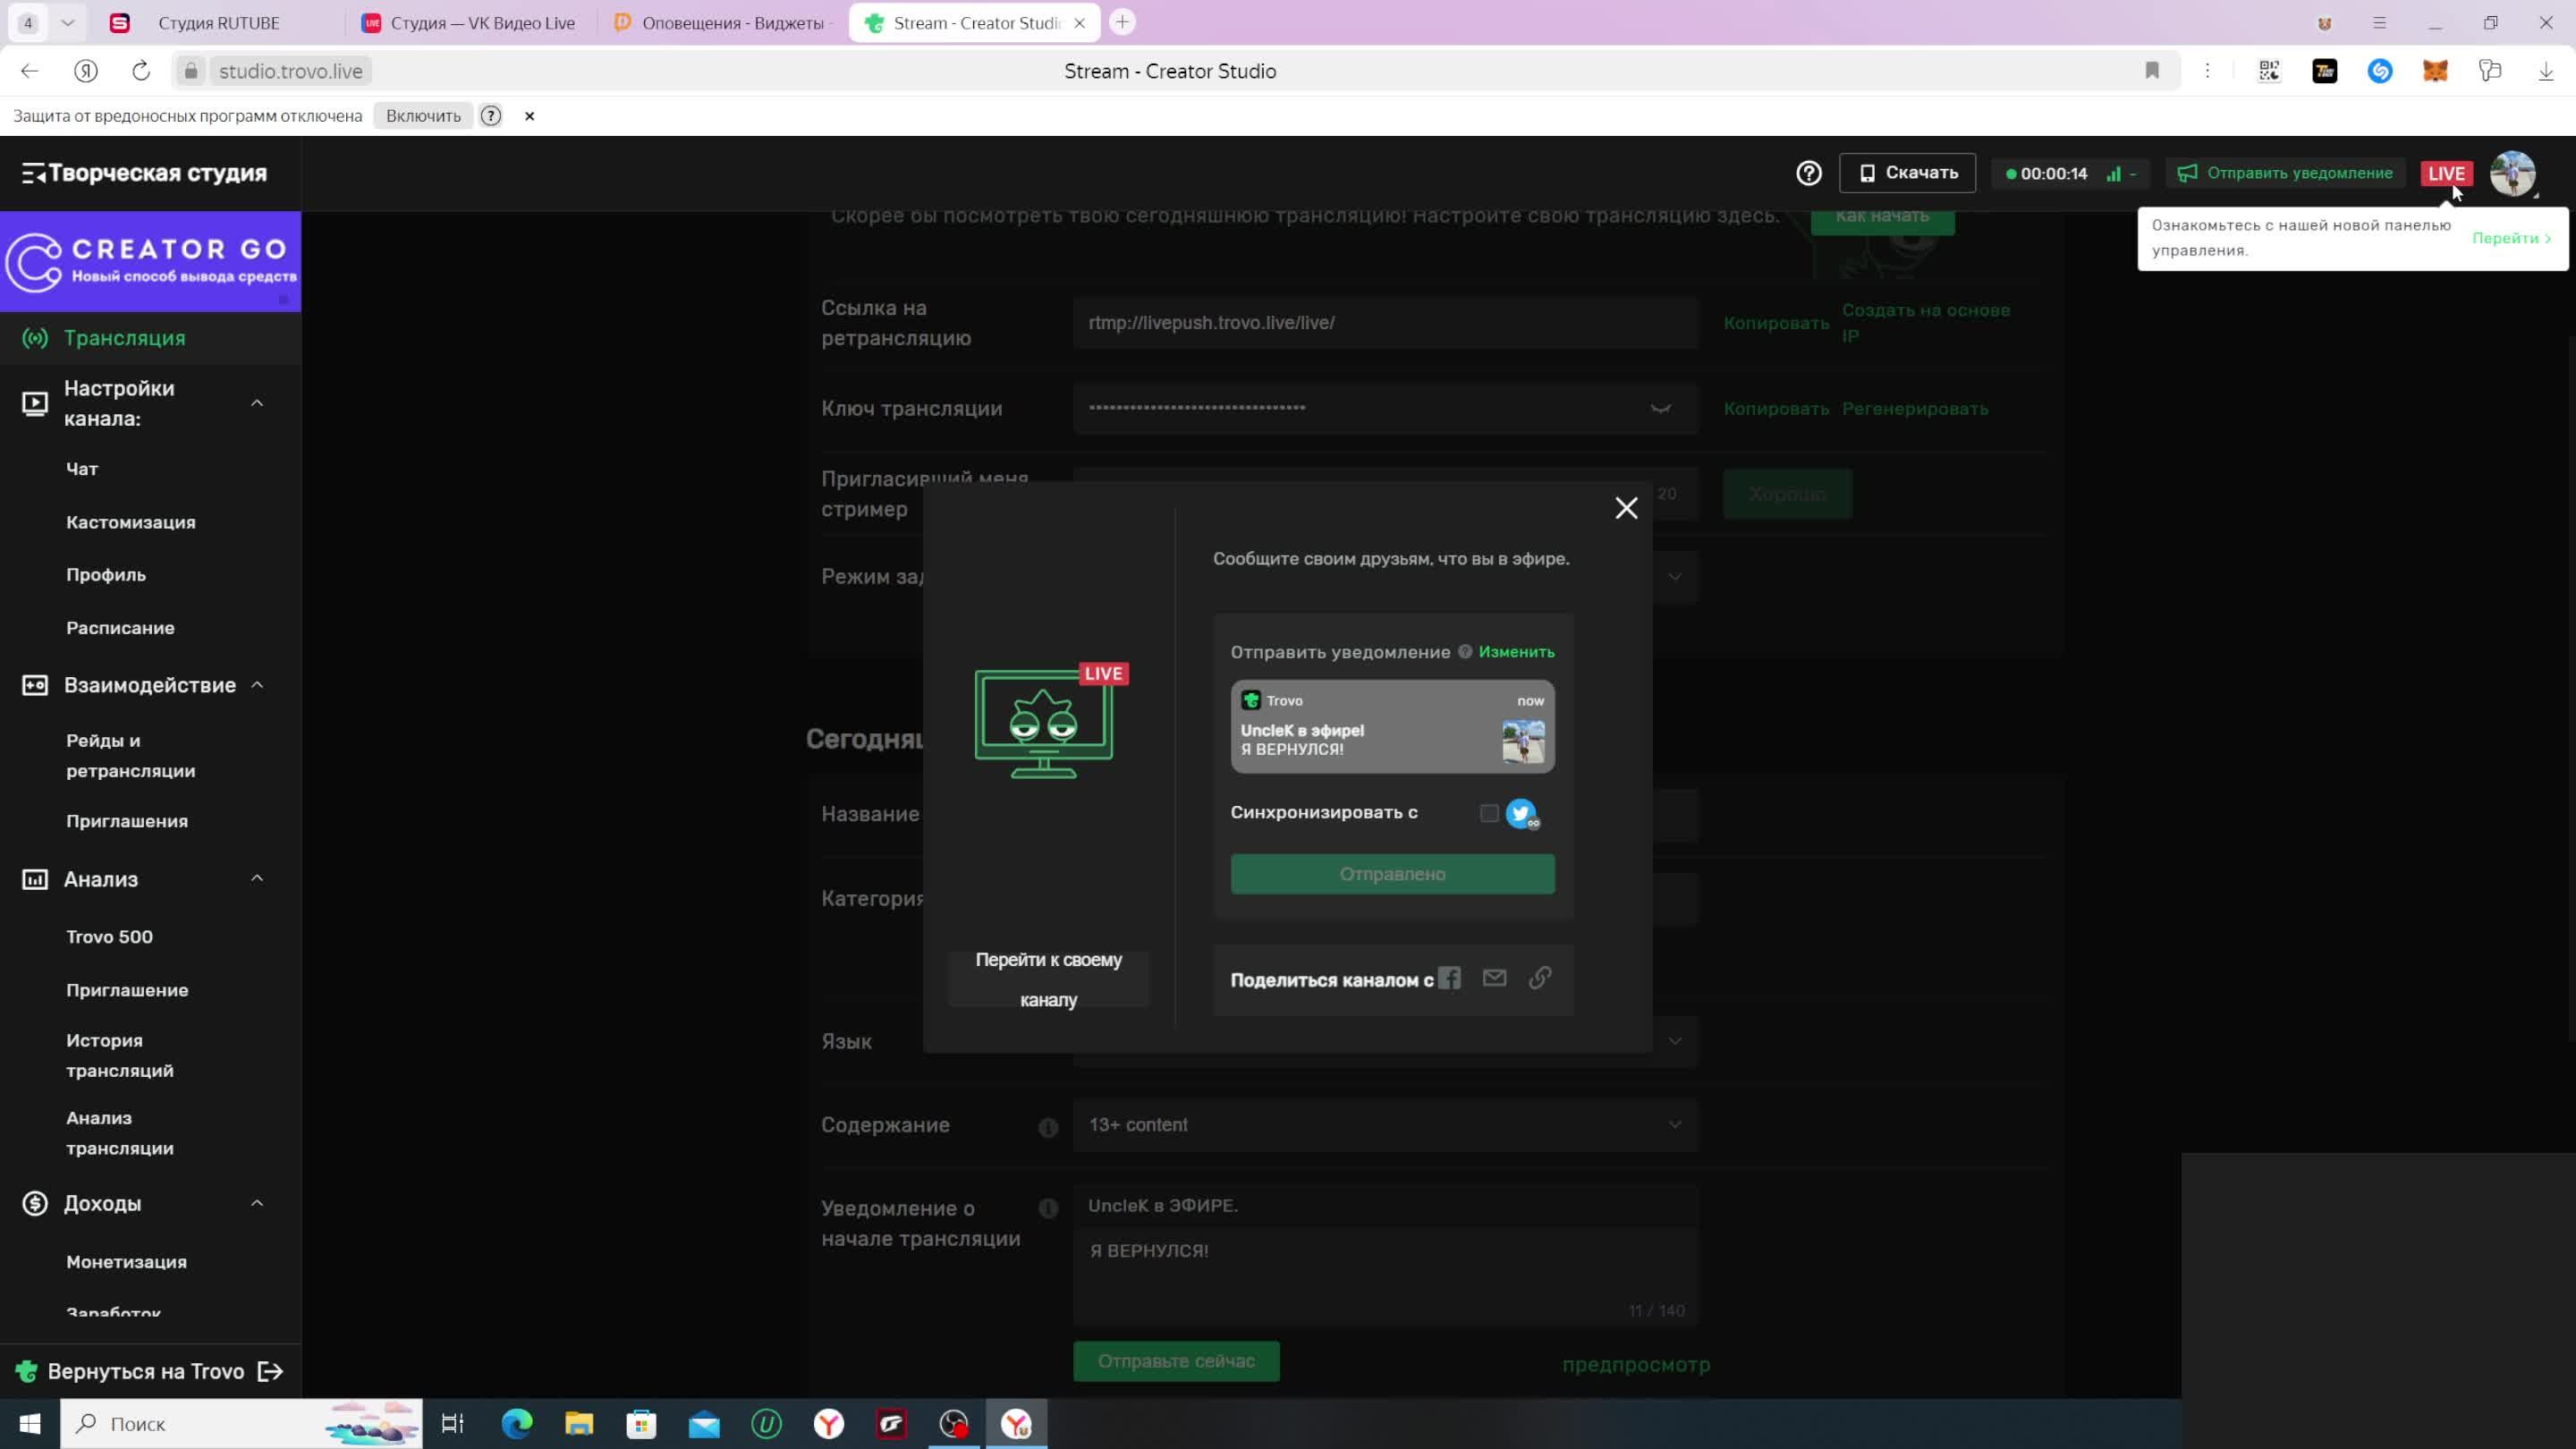This screenshot has height=1449, width=2576.
Task: Click the предпросмотр link
Action: click(1636, 1365)
